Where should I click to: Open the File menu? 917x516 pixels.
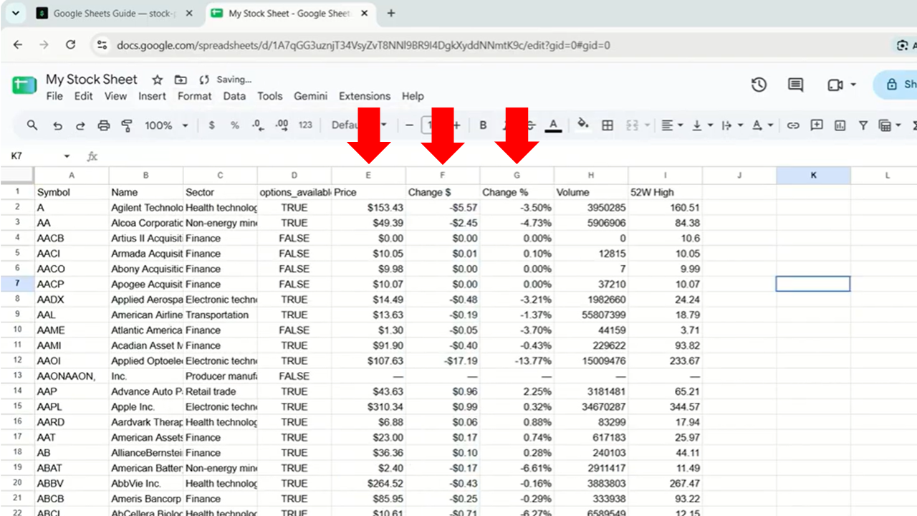tap(54, 96)
